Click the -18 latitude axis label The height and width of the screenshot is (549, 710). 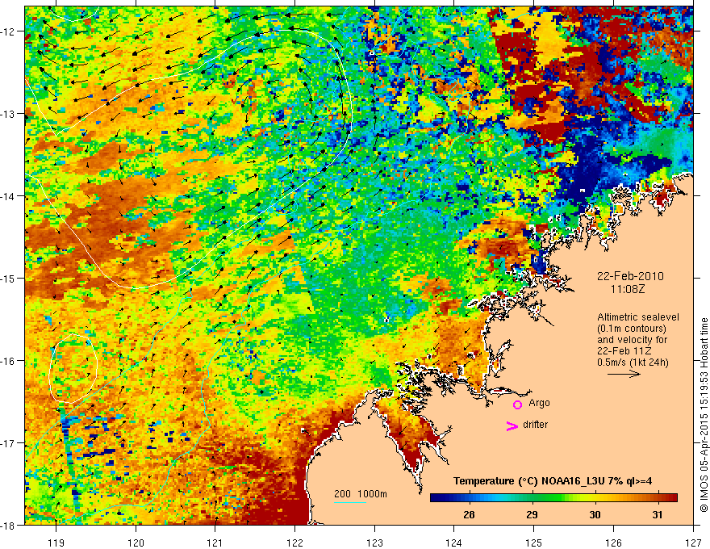point(10,525)
